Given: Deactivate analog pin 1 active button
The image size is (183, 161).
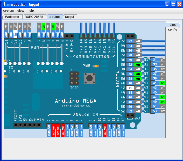Looking at the screenshot, I should click(x=53, y=131).
